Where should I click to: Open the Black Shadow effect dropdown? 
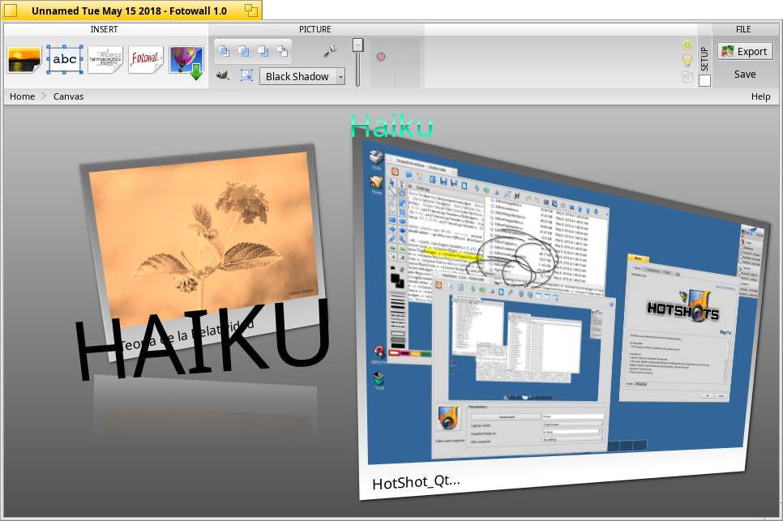tap(302, 76)
